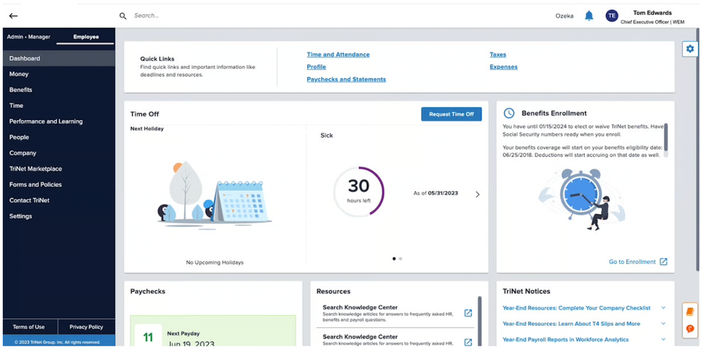The image size is (703, 352).
Task: Open the TE user avatar
Action: click(612, 16)
